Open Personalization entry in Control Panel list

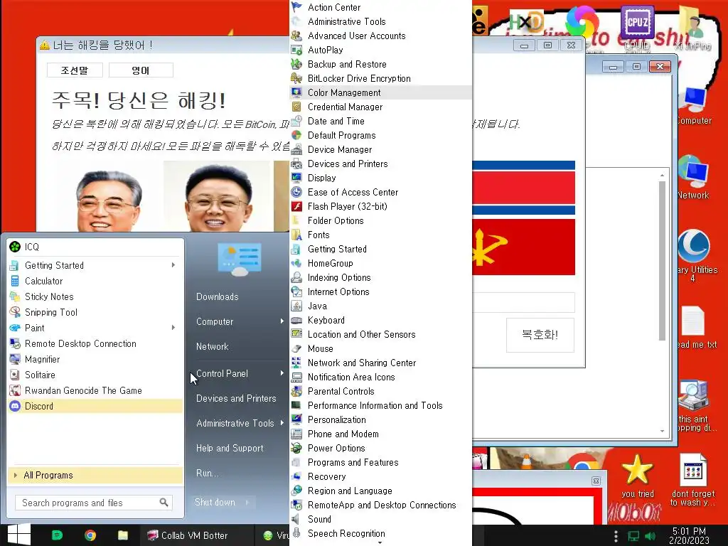click(381, 419)
